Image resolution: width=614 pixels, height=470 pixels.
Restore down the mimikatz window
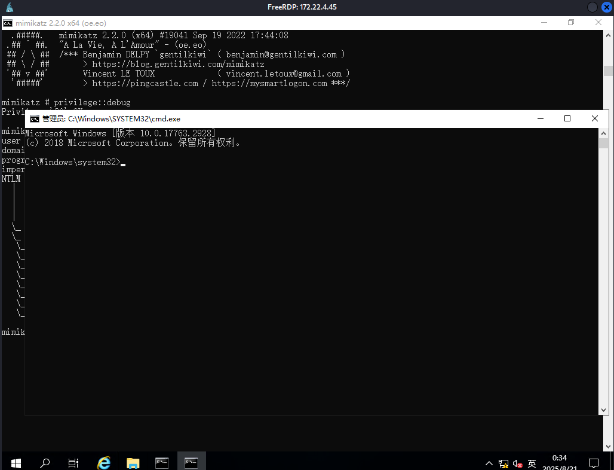pyautogui.click(x=571, y=22)
